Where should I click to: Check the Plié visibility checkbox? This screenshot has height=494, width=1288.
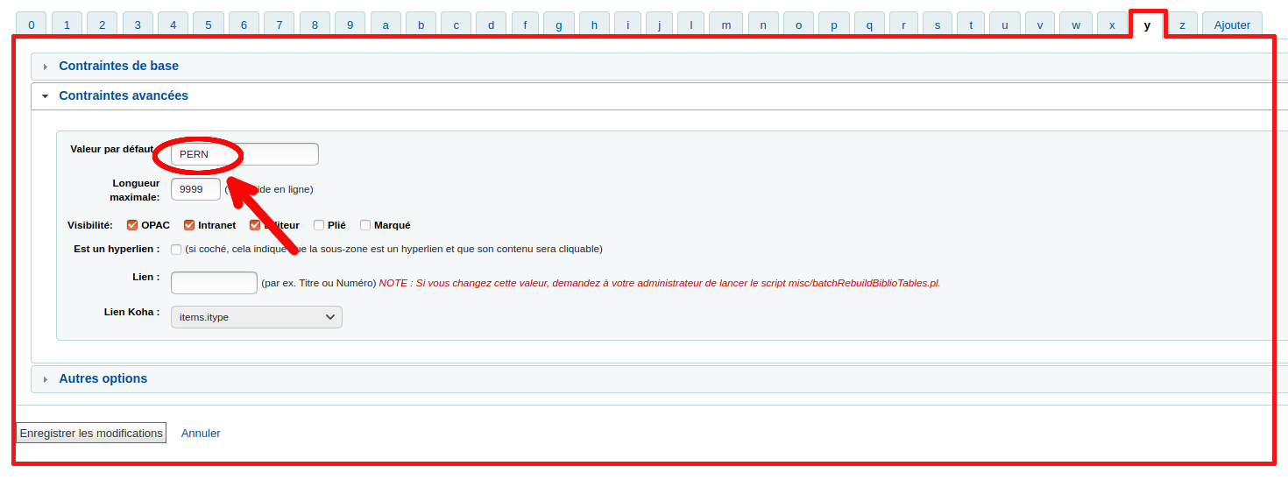[x=319, y=225]
